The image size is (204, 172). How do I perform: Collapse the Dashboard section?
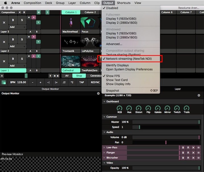click(104, 102)
